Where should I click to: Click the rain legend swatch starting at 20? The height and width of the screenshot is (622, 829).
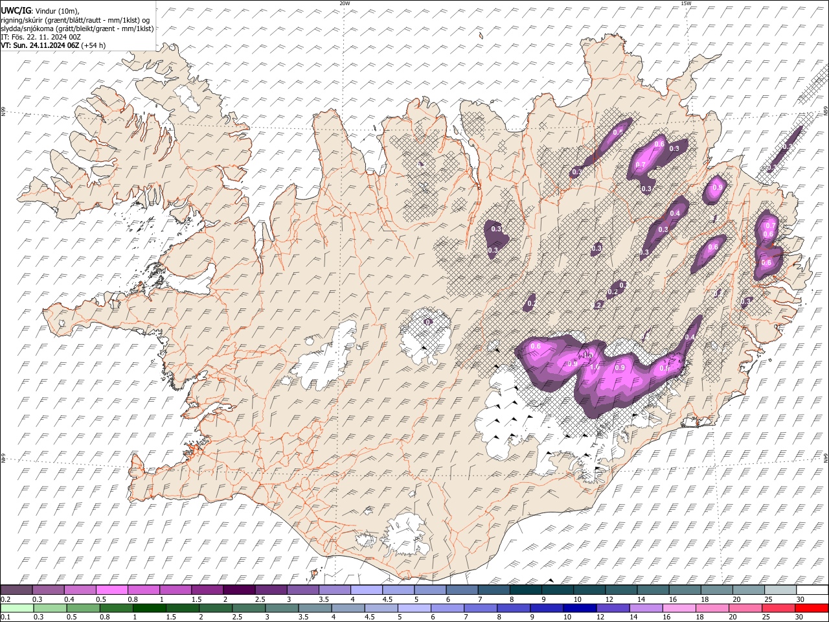pos(746,608)
